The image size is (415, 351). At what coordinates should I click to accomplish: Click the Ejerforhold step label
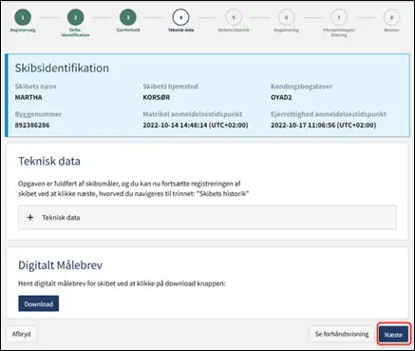point(128,30)
